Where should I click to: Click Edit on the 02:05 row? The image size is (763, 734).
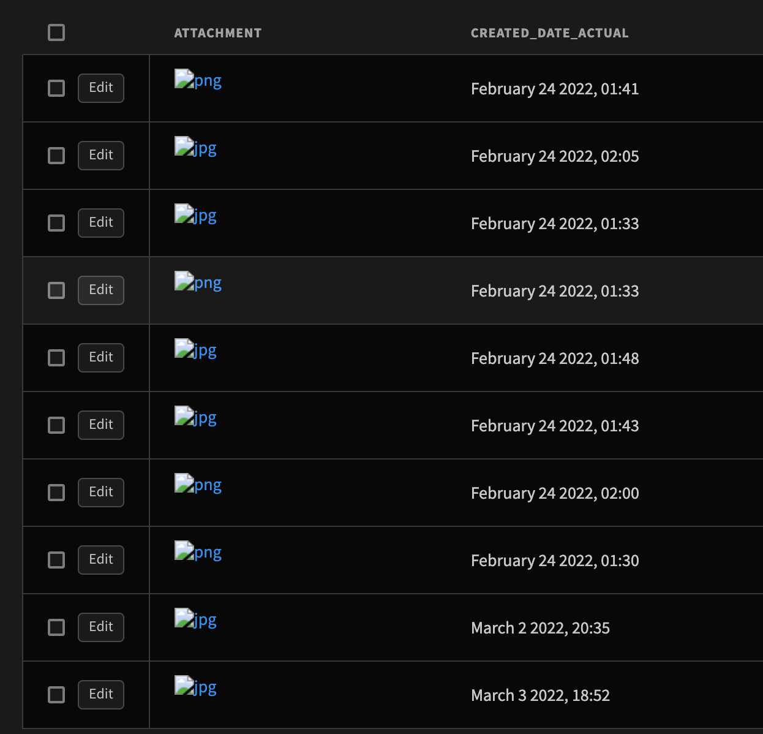coord(101,156)
